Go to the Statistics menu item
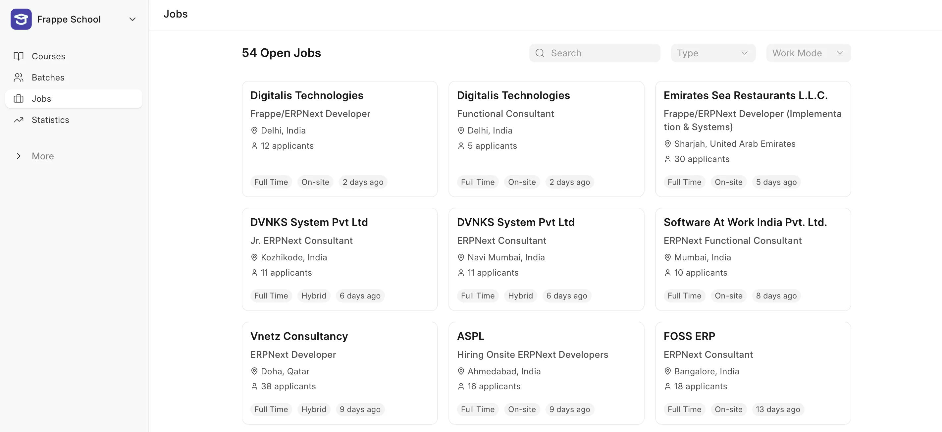 tap(50, 120)
